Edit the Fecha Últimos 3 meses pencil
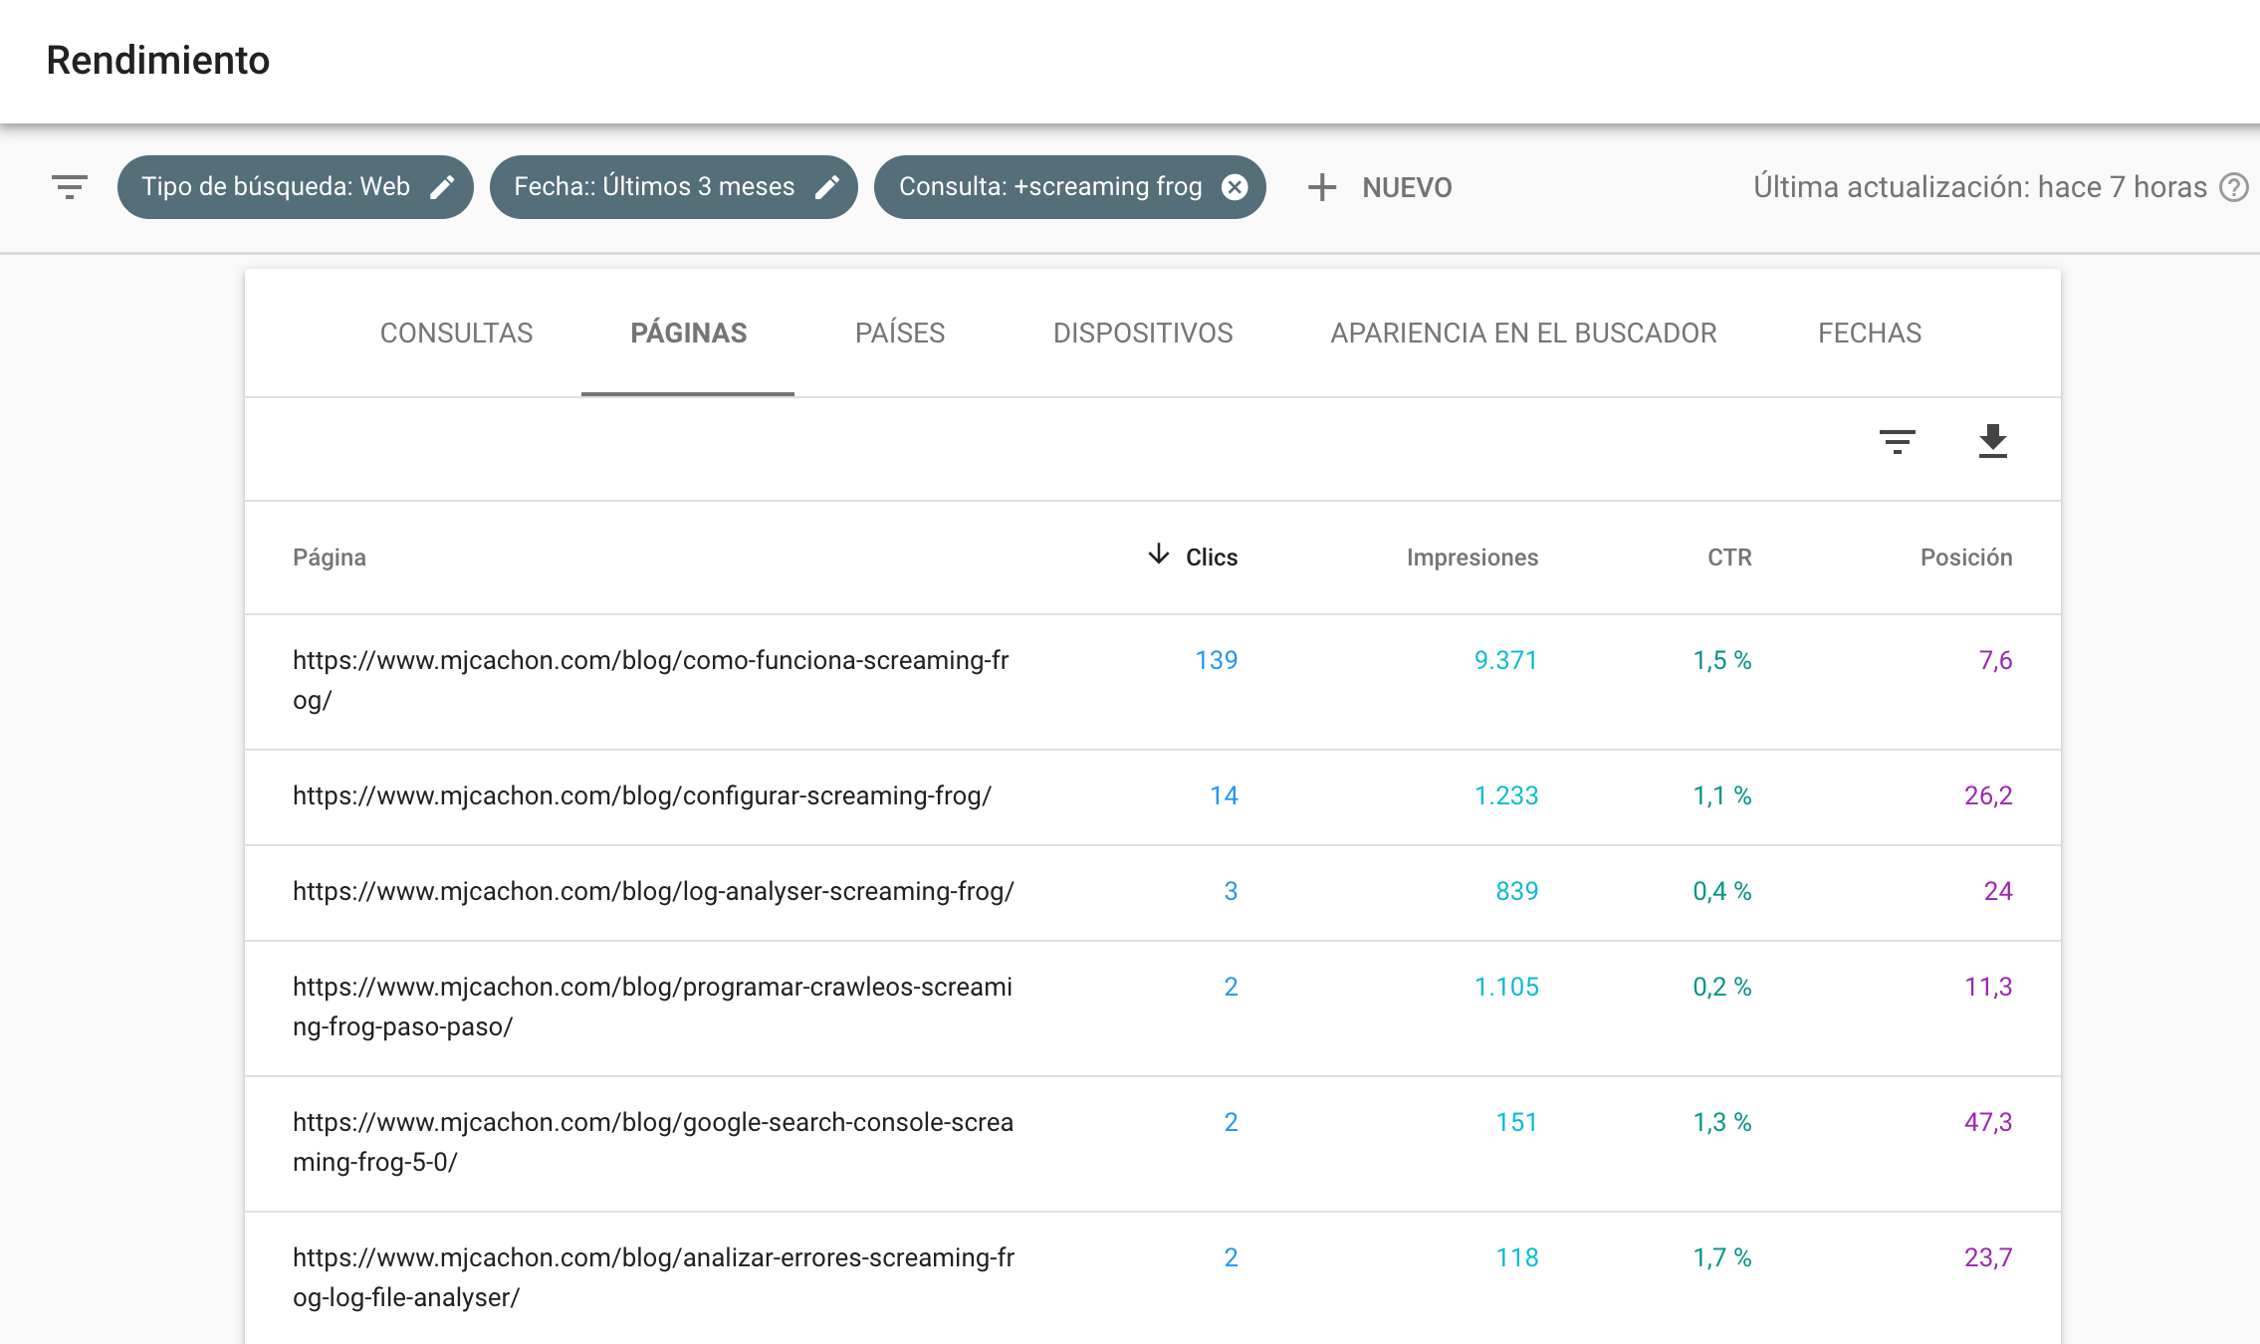Screen dimensions: 2260x1344 827,187
